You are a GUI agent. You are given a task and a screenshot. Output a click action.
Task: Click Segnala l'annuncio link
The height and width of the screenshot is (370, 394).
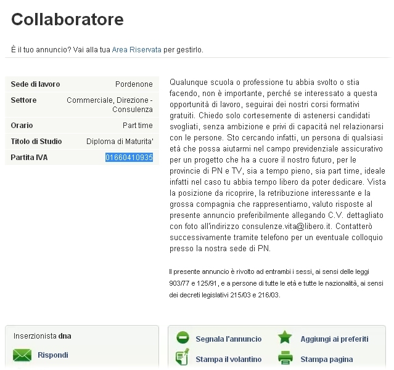[x=228, y=339]
